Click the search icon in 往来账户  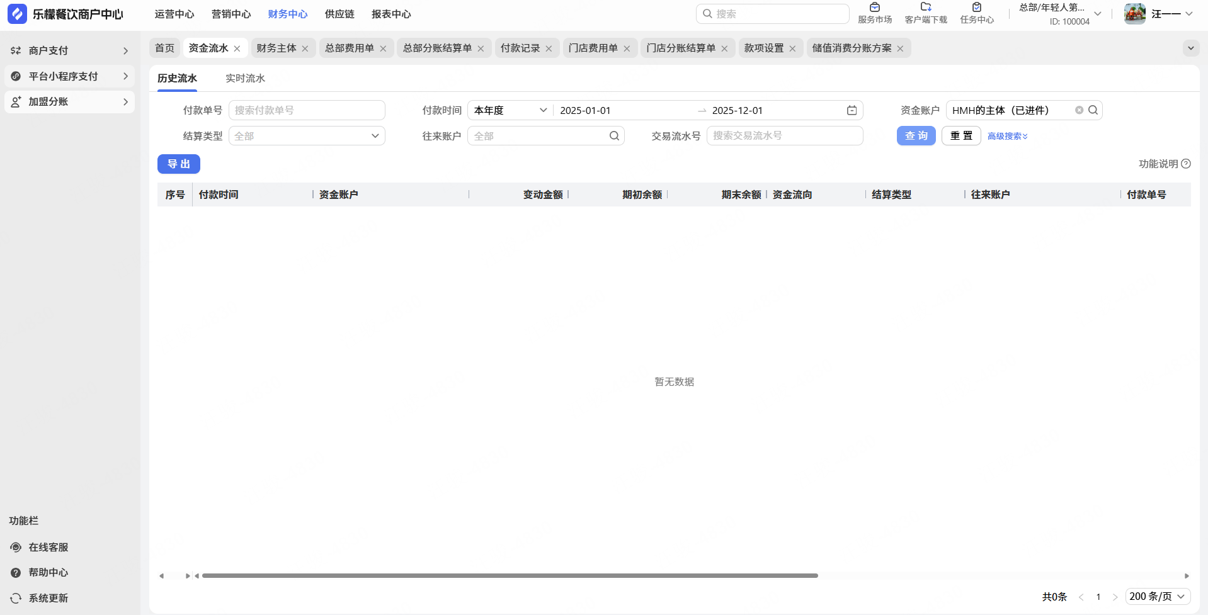pyautogui.click(x=614, y=136)
